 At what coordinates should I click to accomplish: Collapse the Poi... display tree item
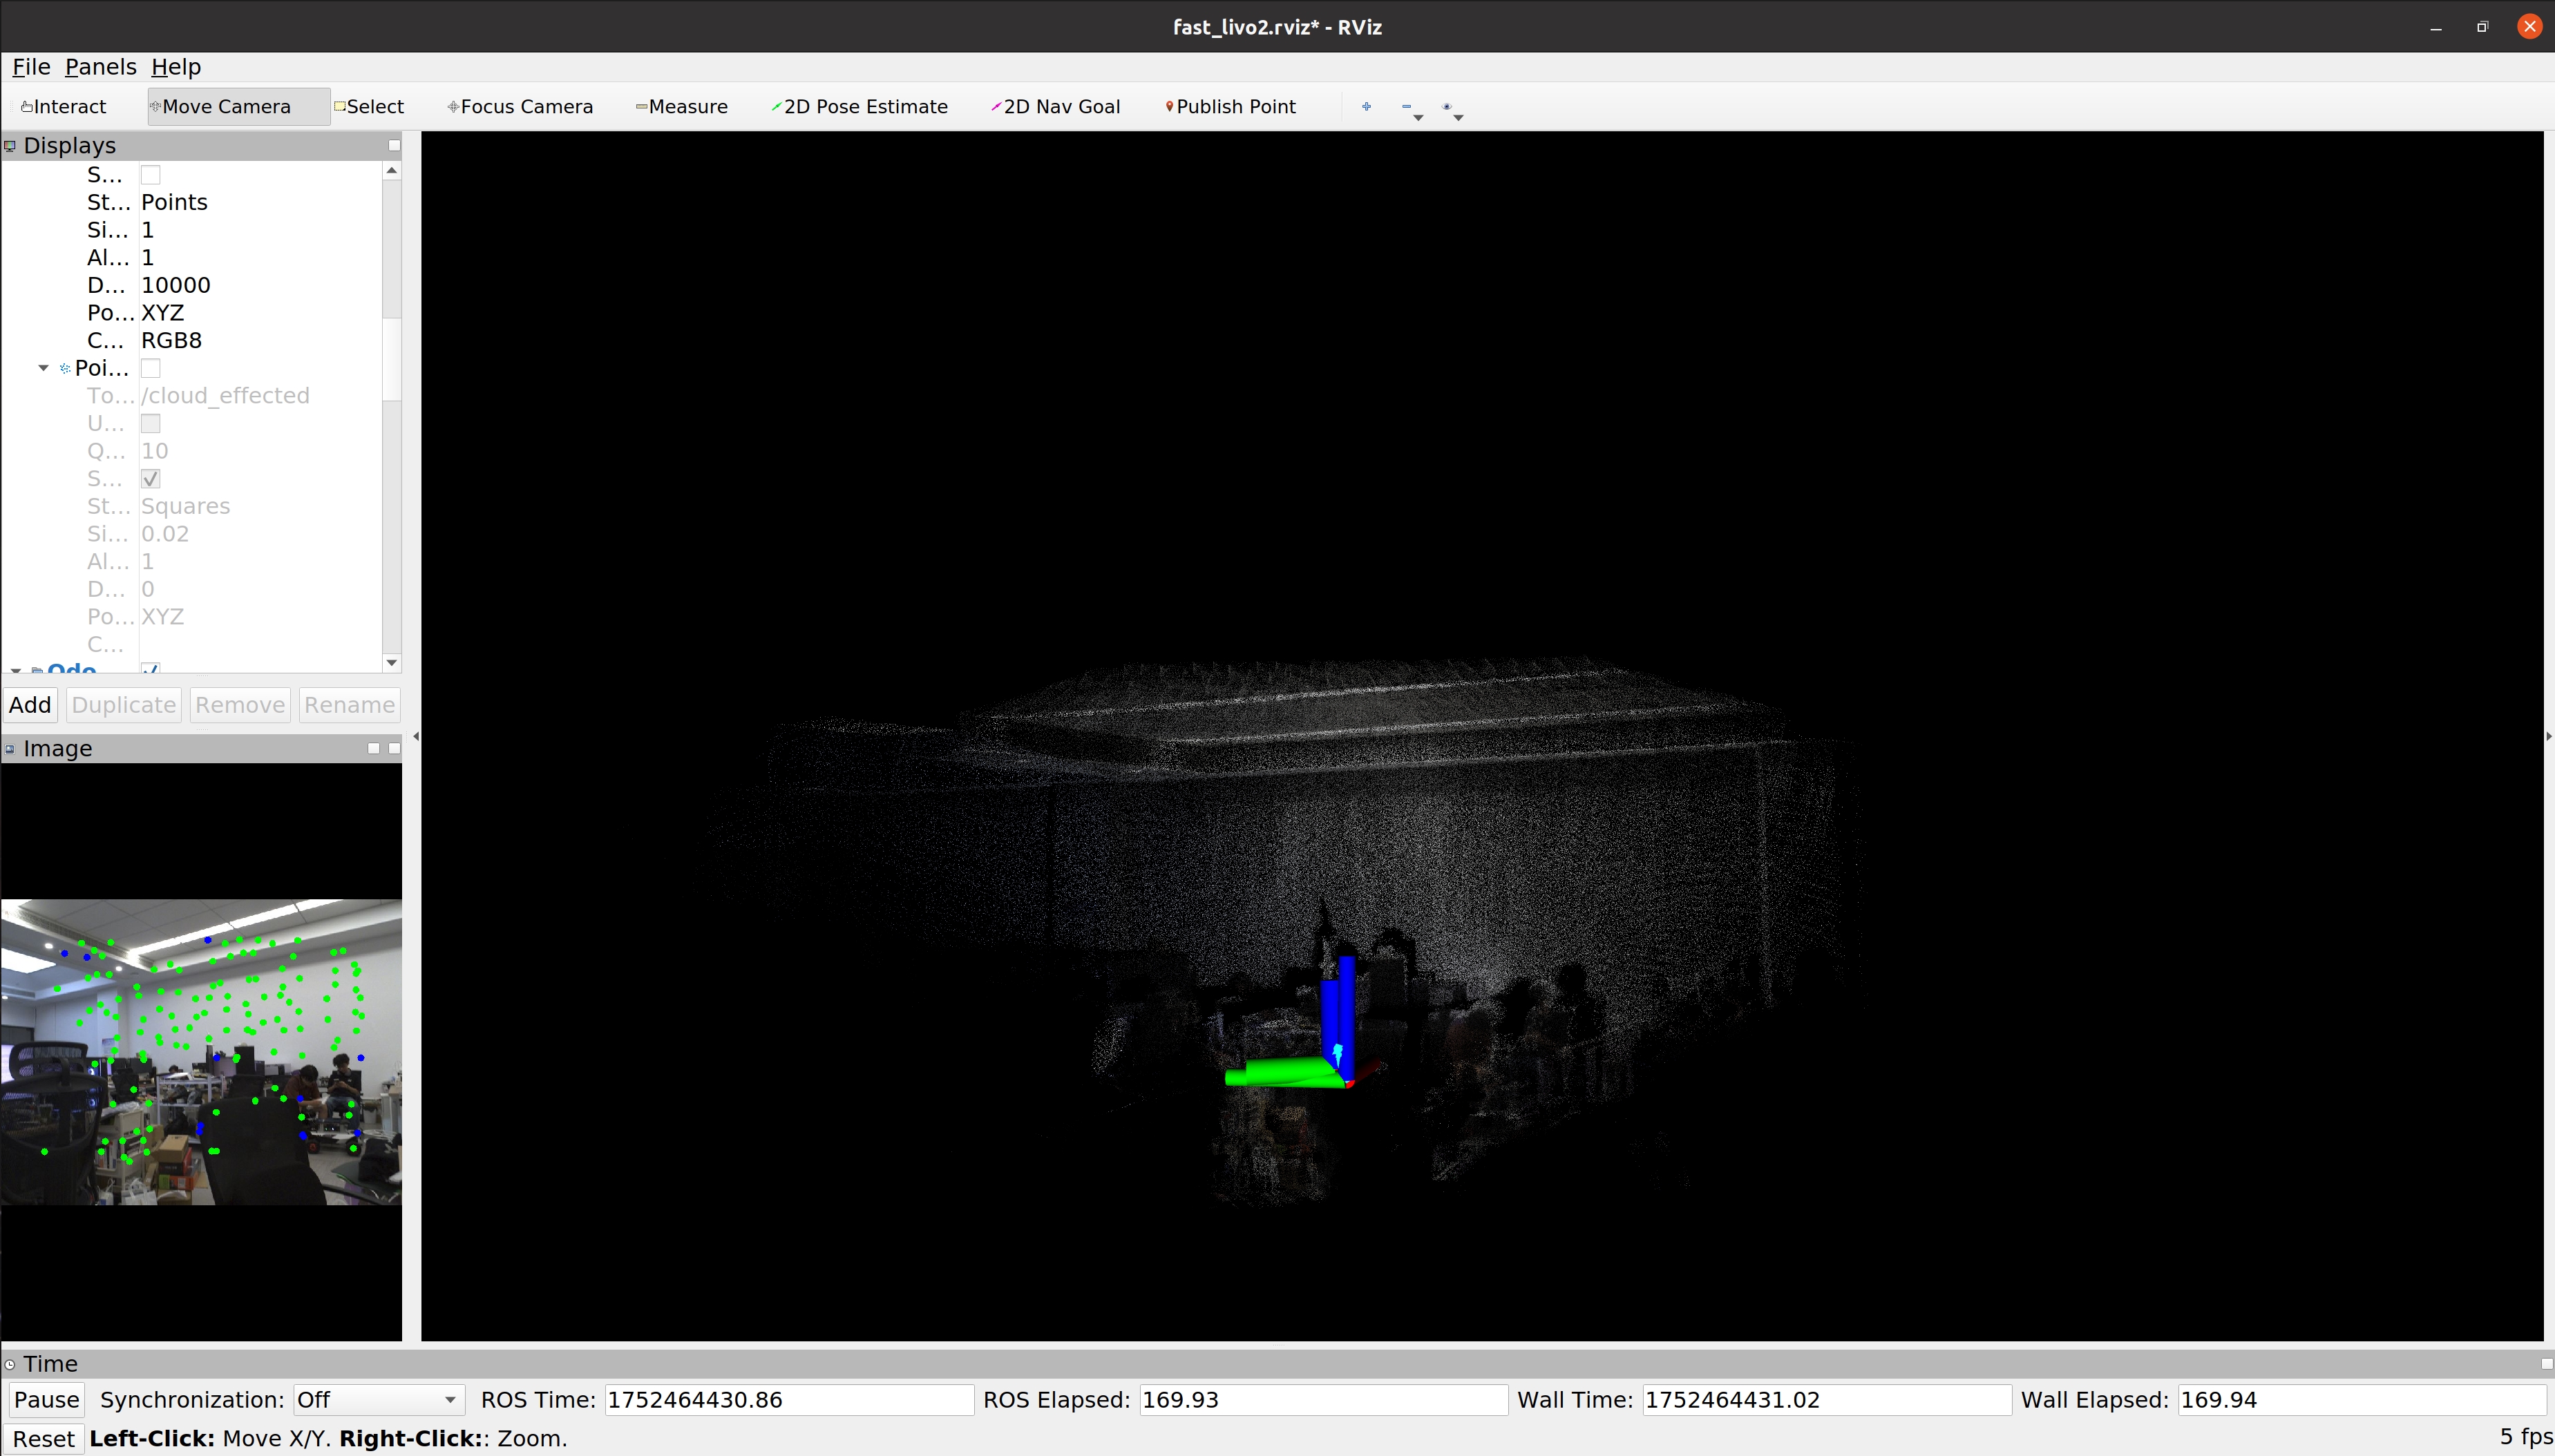[x=43, y=368]
